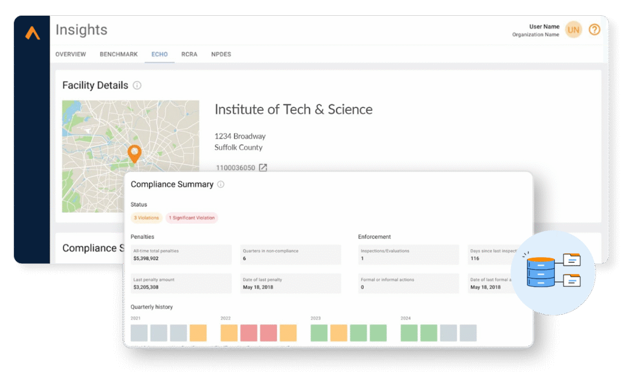The height and width of the screenshot is (372, 623).
Task: Click the orange map location pin
Action: pyautogui.click(x=134, y=153)
